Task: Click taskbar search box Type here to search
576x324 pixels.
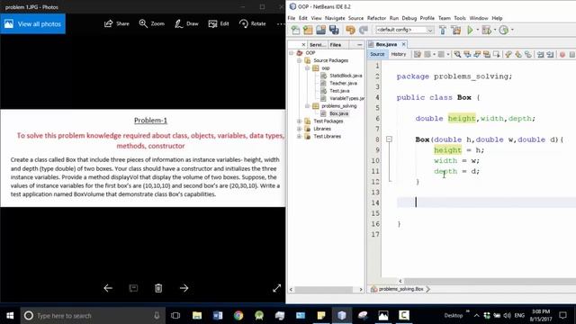Action: pyautogui.click(x=93, y=316)
